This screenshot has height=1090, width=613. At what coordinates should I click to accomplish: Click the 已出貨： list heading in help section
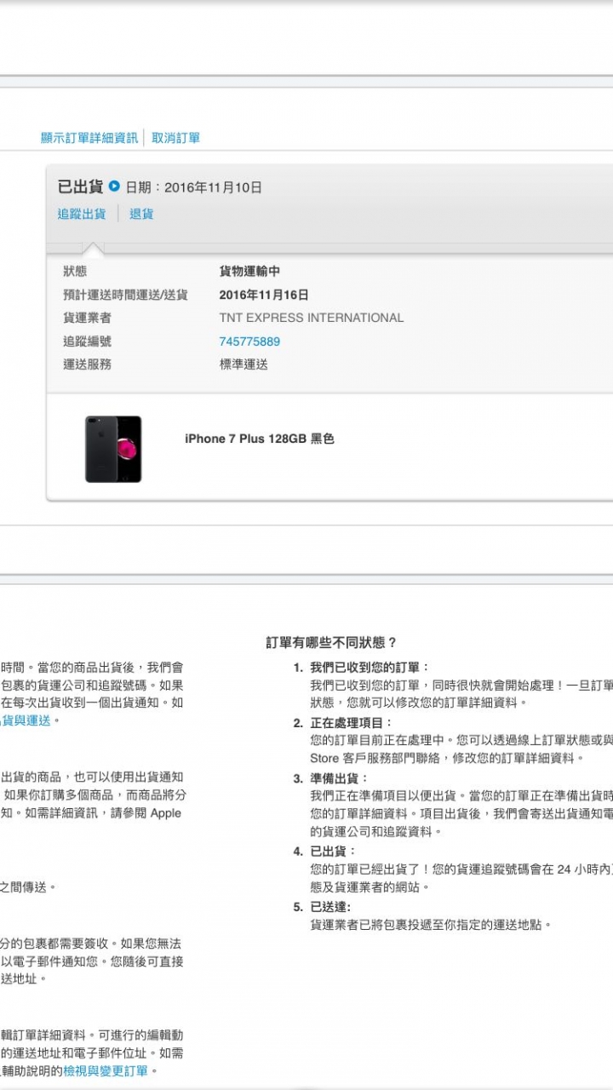[x=334, y=852]
